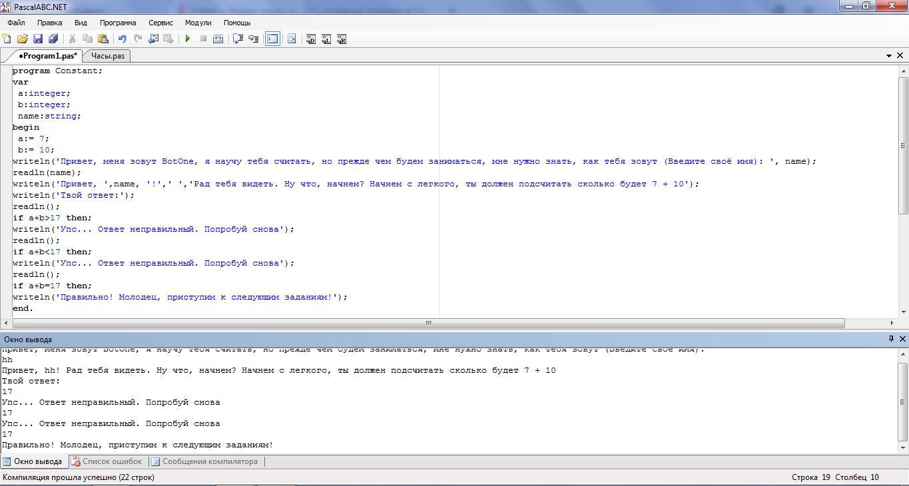Click the Step Into debug icon
Viewport: 909px width, 486px height.
pos(254,39)
